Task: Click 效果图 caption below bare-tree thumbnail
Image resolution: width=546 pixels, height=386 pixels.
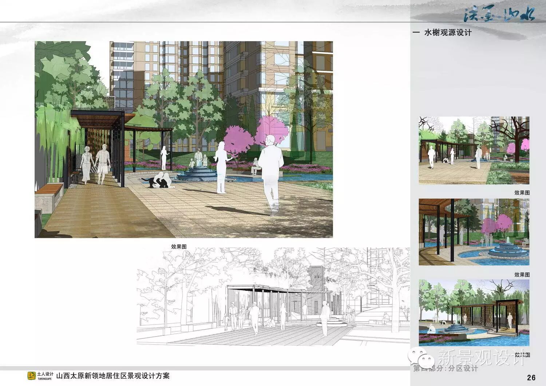Action: (522, 193)
